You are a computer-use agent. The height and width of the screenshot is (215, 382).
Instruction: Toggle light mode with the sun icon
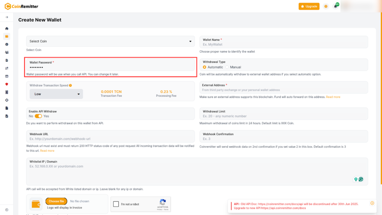pyautogui.click(x=326, y=6)
